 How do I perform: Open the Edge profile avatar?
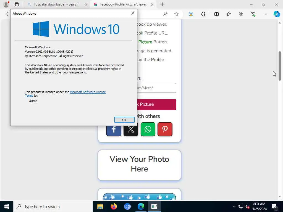pos(6,4)
